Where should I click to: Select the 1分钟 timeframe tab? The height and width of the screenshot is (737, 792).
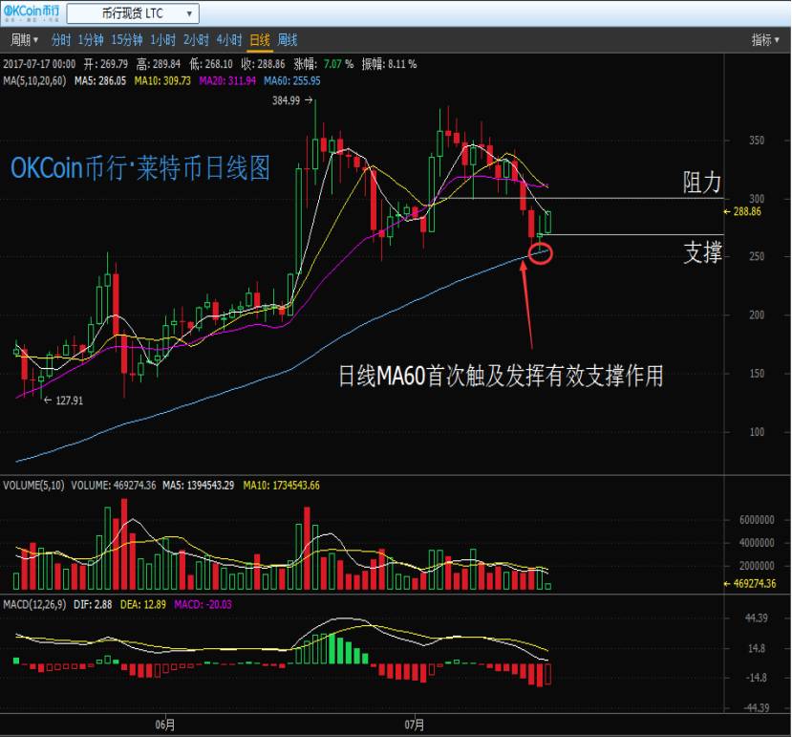pos(91,40)
